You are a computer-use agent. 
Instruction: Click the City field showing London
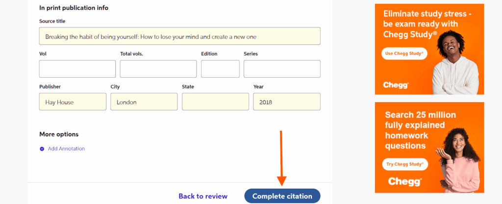point(144,102)
